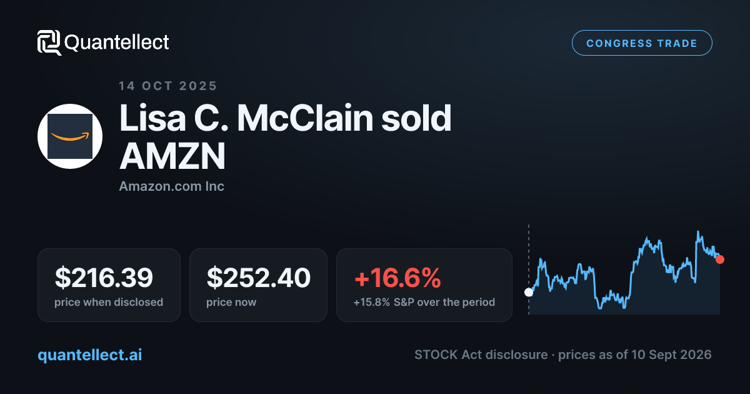Click the AMZN price sparkline chart
This screenshot has width=750, height=394.
(x=624, y=270)
